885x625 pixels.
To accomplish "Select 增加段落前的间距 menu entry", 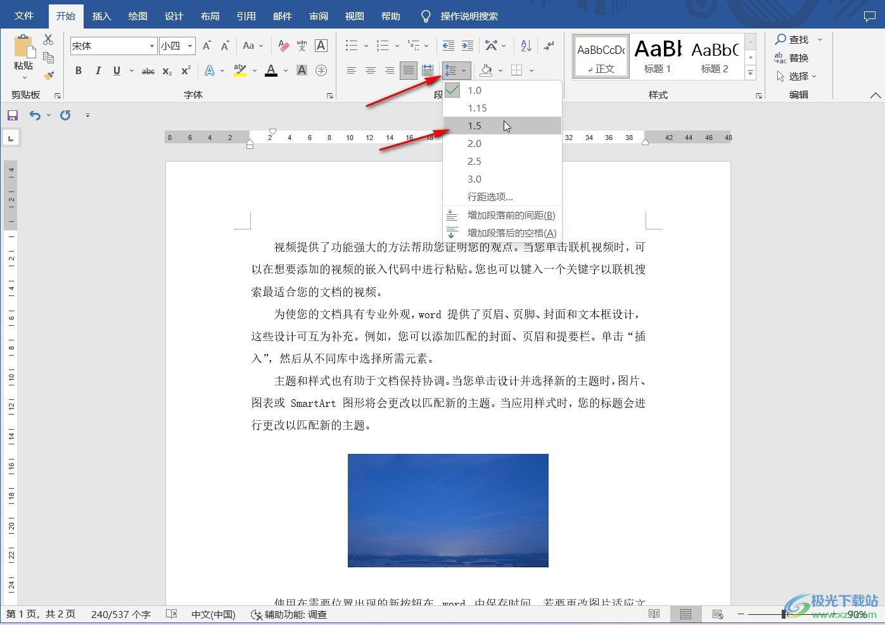I will (x=502, y=216).
